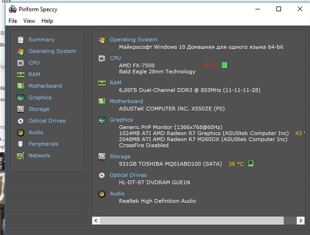Click the TOSHIBA drive temperature indicator
Image resolution: width=310 pixels, height=235 pixels.
(x=251, y=164)
